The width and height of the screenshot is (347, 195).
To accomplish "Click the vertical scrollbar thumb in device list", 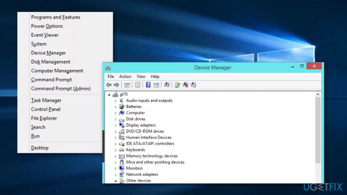I will [318, 131].
